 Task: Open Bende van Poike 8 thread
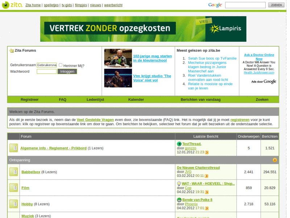pos(197,200)
